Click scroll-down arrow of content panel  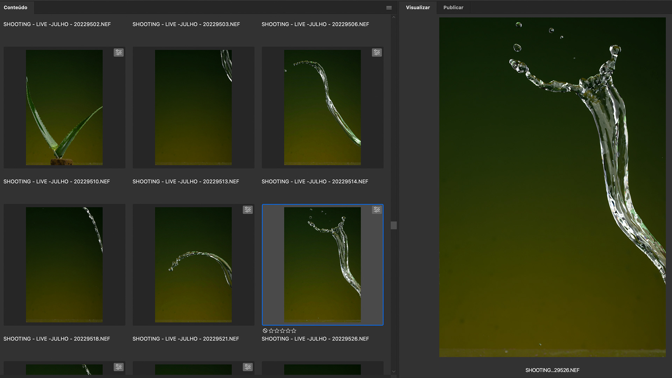click(x=394, y=372)
